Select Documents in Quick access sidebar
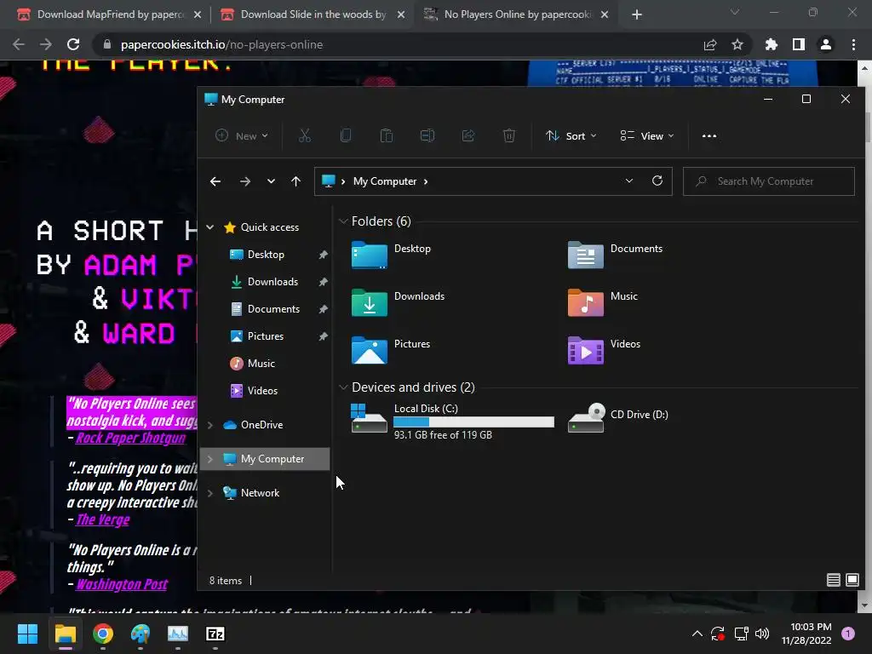Image resolution: width=872 pixels, height=654 pixels. pos(273,308)
